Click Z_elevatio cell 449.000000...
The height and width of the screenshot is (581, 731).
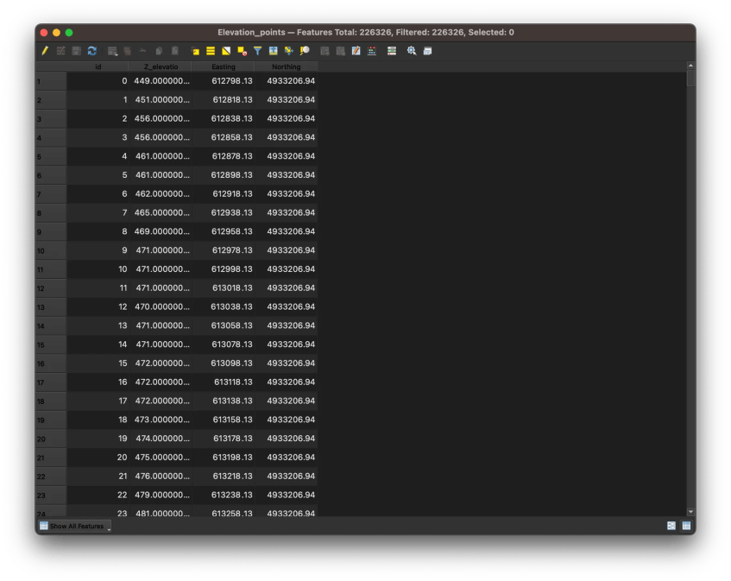[x=161, y=81]
